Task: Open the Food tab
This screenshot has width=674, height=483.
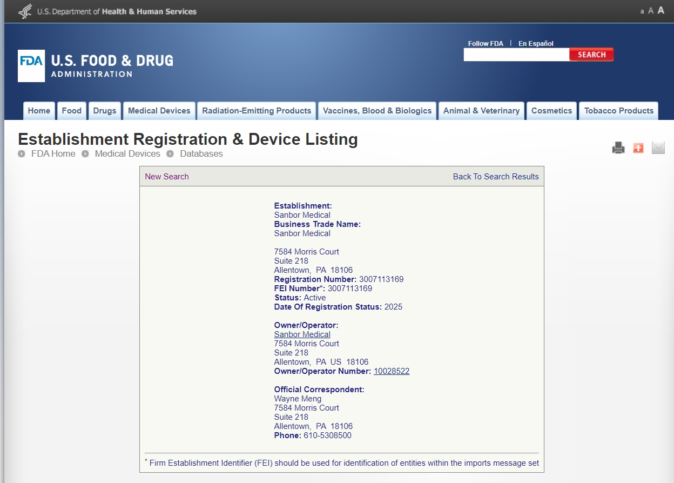Action: pos(71,111)
